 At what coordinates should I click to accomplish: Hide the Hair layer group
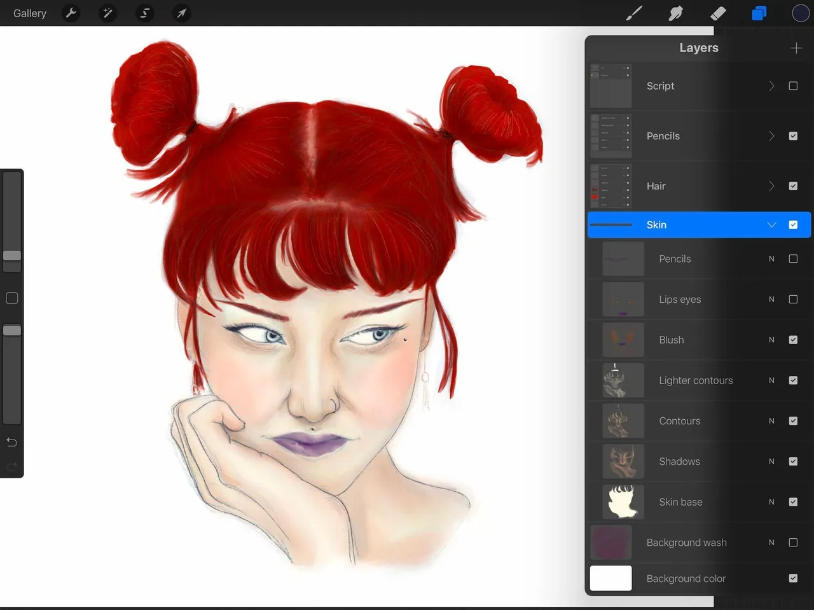pyautogui.click(x=793, y=186)
